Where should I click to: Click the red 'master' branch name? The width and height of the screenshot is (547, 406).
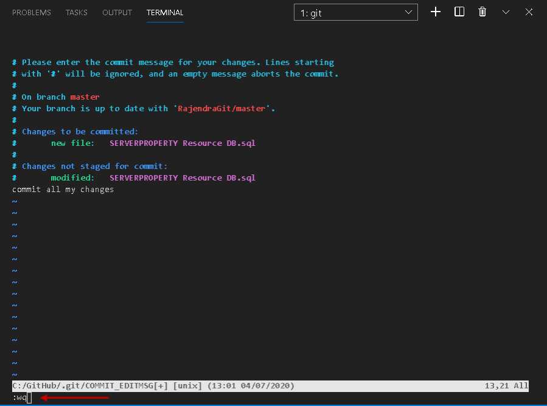(85, 97)
